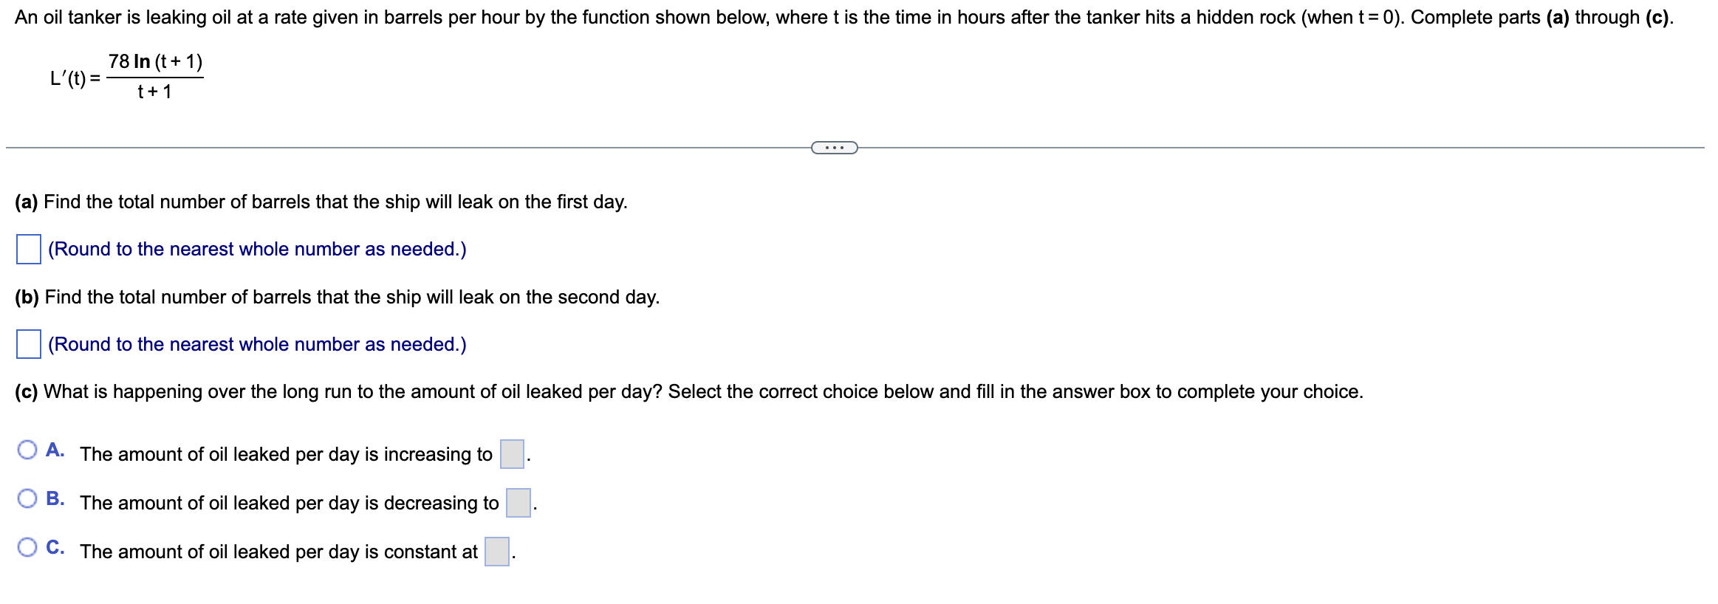Select radio button B for decreasing amount
The height and width of the screenshot is (604, 1718).
point(27,497)
